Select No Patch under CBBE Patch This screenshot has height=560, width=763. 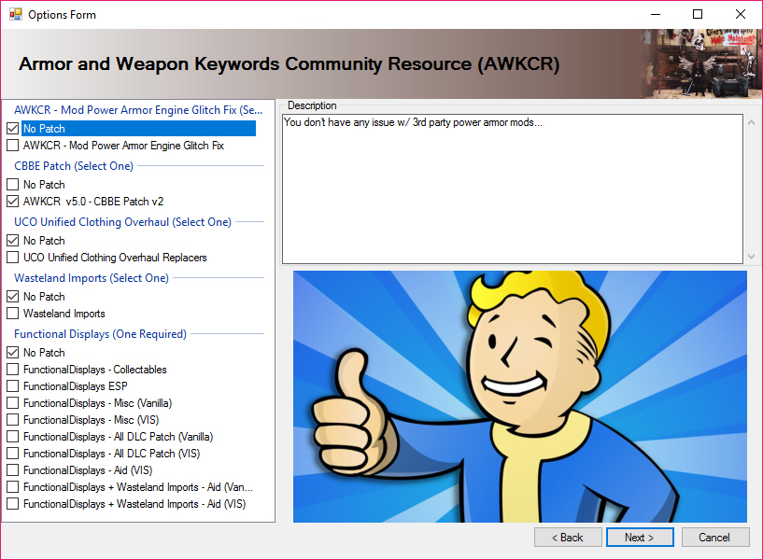click(13, 185)
